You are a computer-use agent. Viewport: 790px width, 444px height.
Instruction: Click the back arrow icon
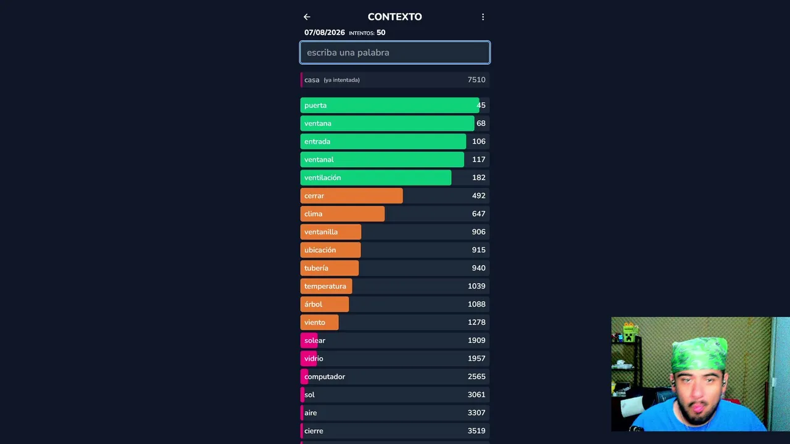[x=307, y=17]
